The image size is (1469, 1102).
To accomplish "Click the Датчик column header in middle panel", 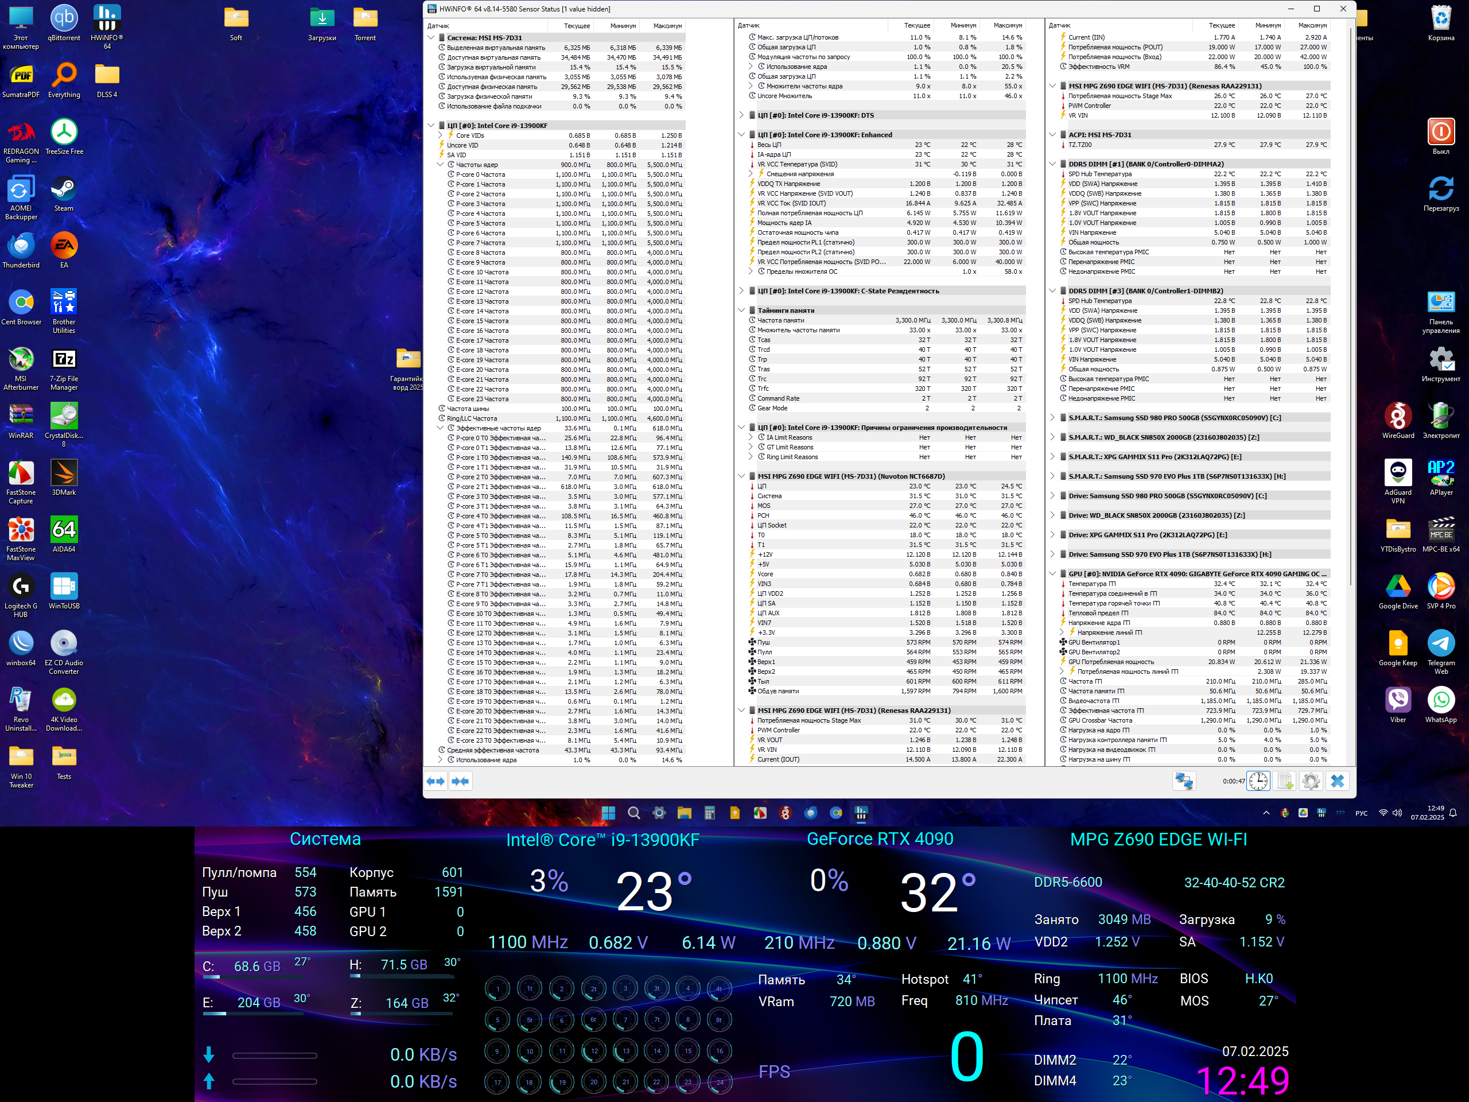I will (x=748, y=26).
